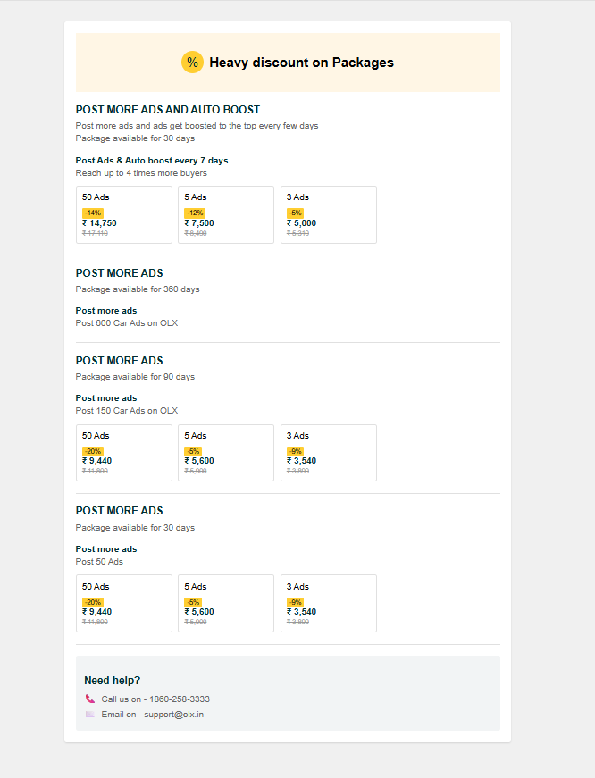Click the Heavy discount on Packages banner
595x778 pixels.
pos(301,63)
